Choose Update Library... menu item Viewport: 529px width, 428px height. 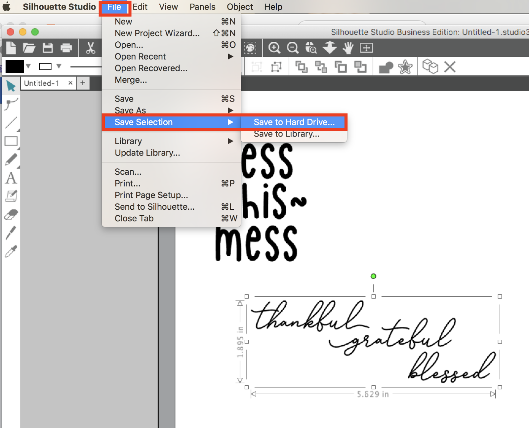pos(171,153)
